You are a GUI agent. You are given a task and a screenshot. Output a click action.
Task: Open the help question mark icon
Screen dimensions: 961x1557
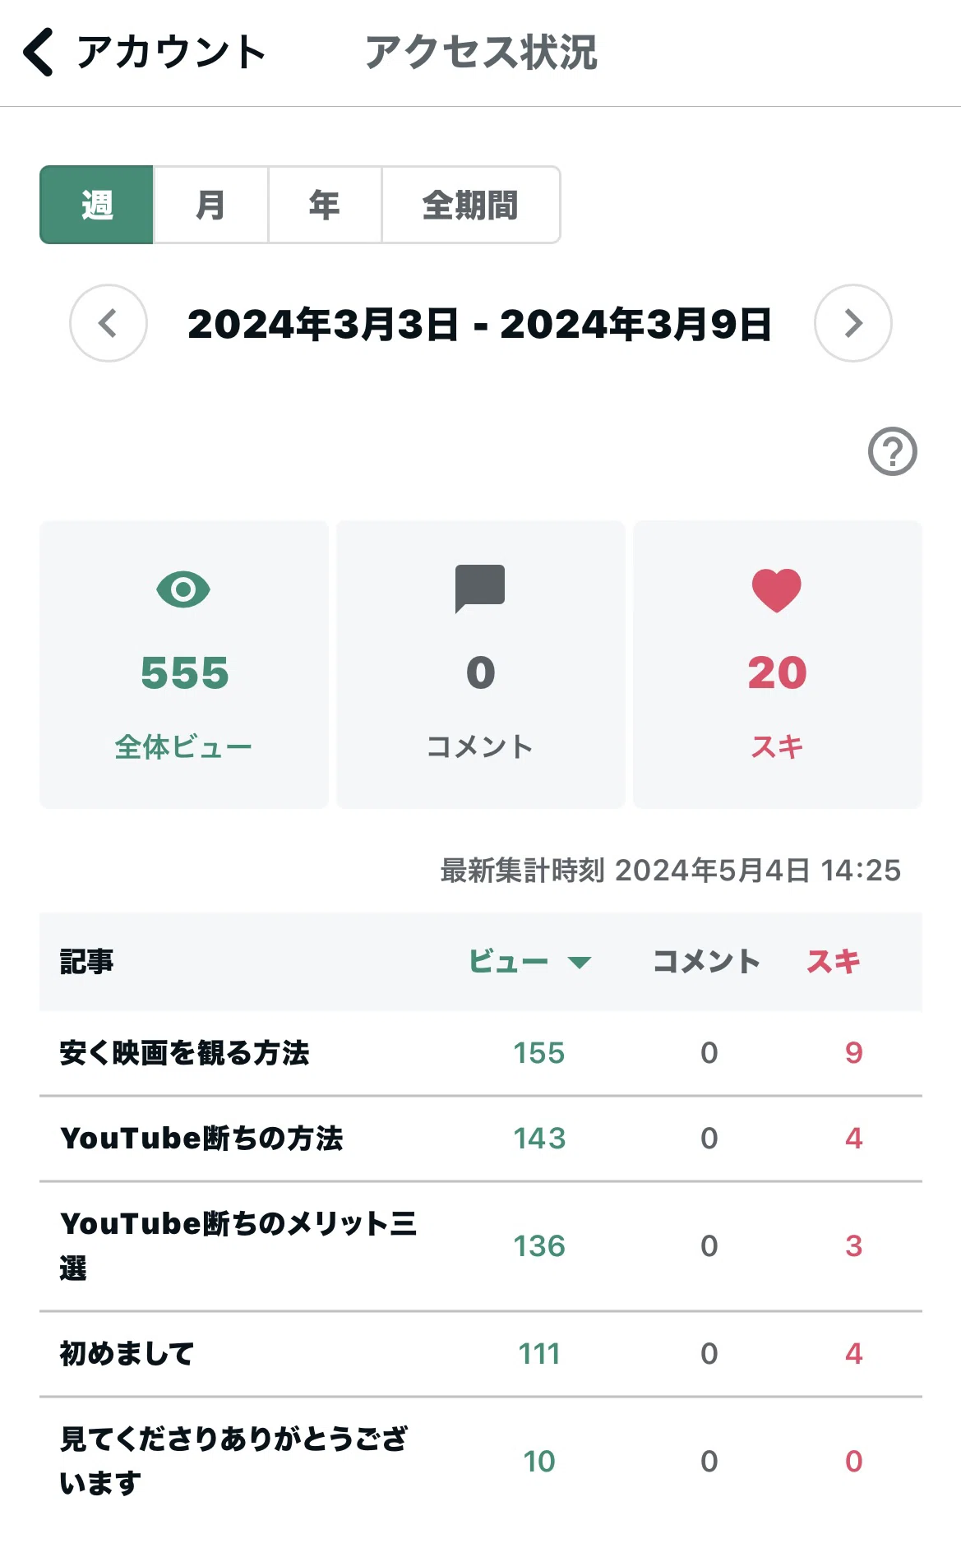point(893,451)
